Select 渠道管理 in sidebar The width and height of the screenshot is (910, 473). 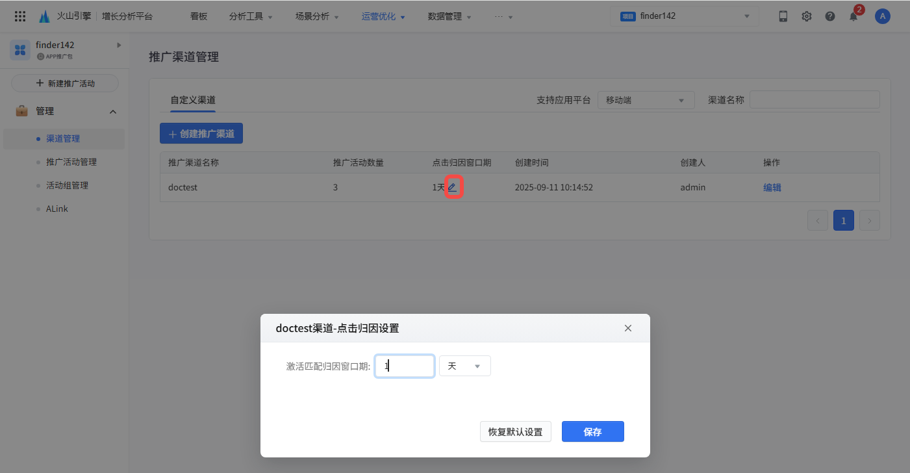[64, 138]
